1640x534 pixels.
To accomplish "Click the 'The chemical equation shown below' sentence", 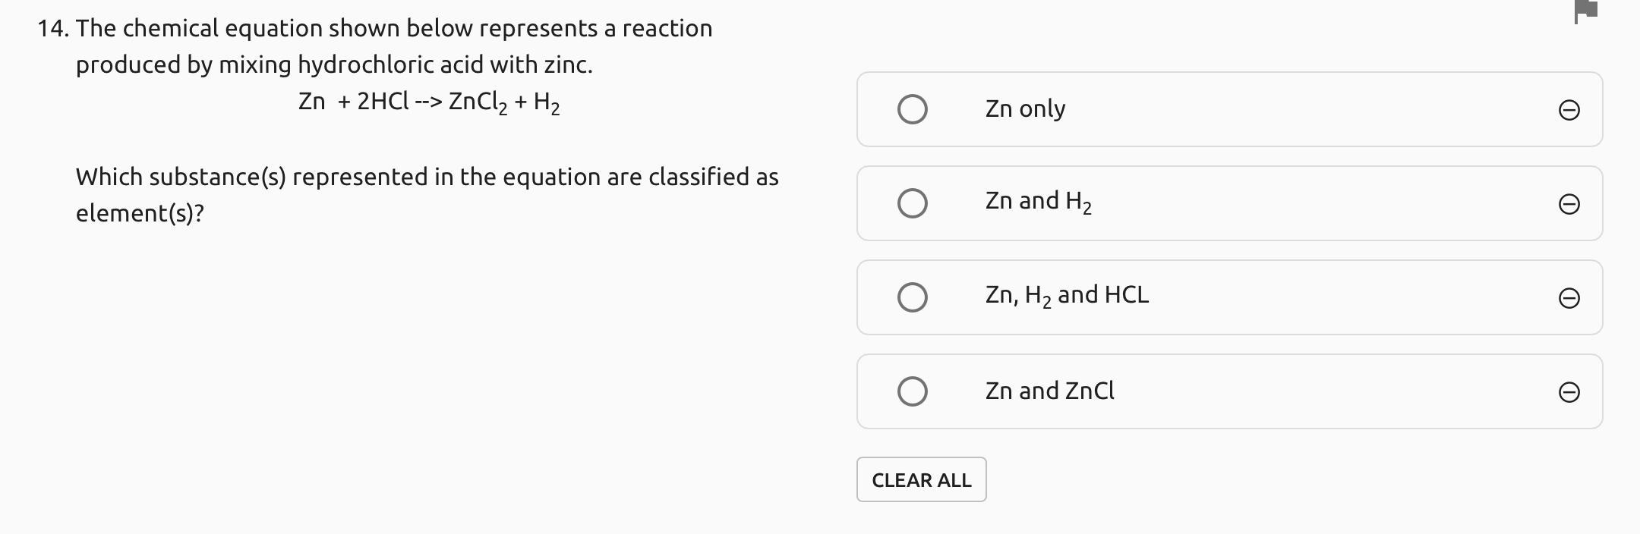I will click(394, 29).
